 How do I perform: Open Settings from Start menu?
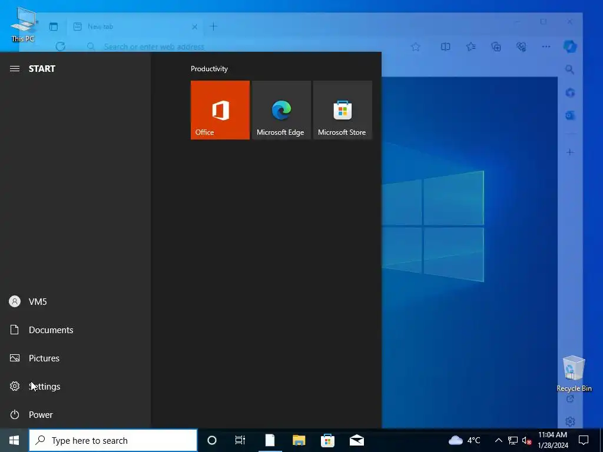pyautogui.click(x=75, y=386)
